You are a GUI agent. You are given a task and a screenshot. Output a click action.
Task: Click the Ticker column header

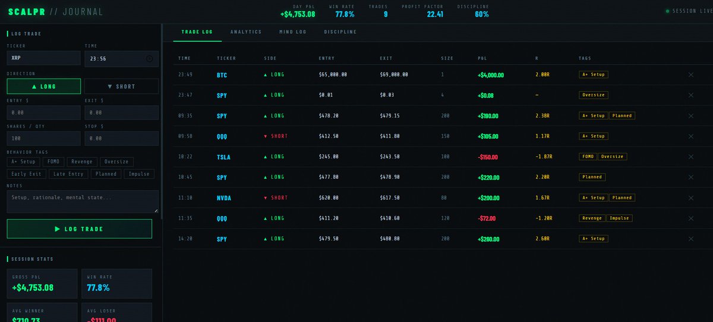(x=226, y=58)
